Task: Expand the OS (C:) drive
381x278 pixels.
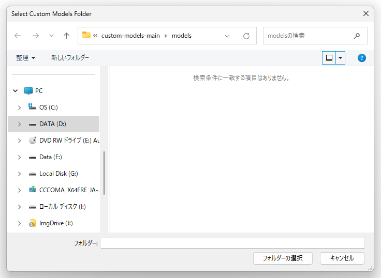Action: (20, 107)
